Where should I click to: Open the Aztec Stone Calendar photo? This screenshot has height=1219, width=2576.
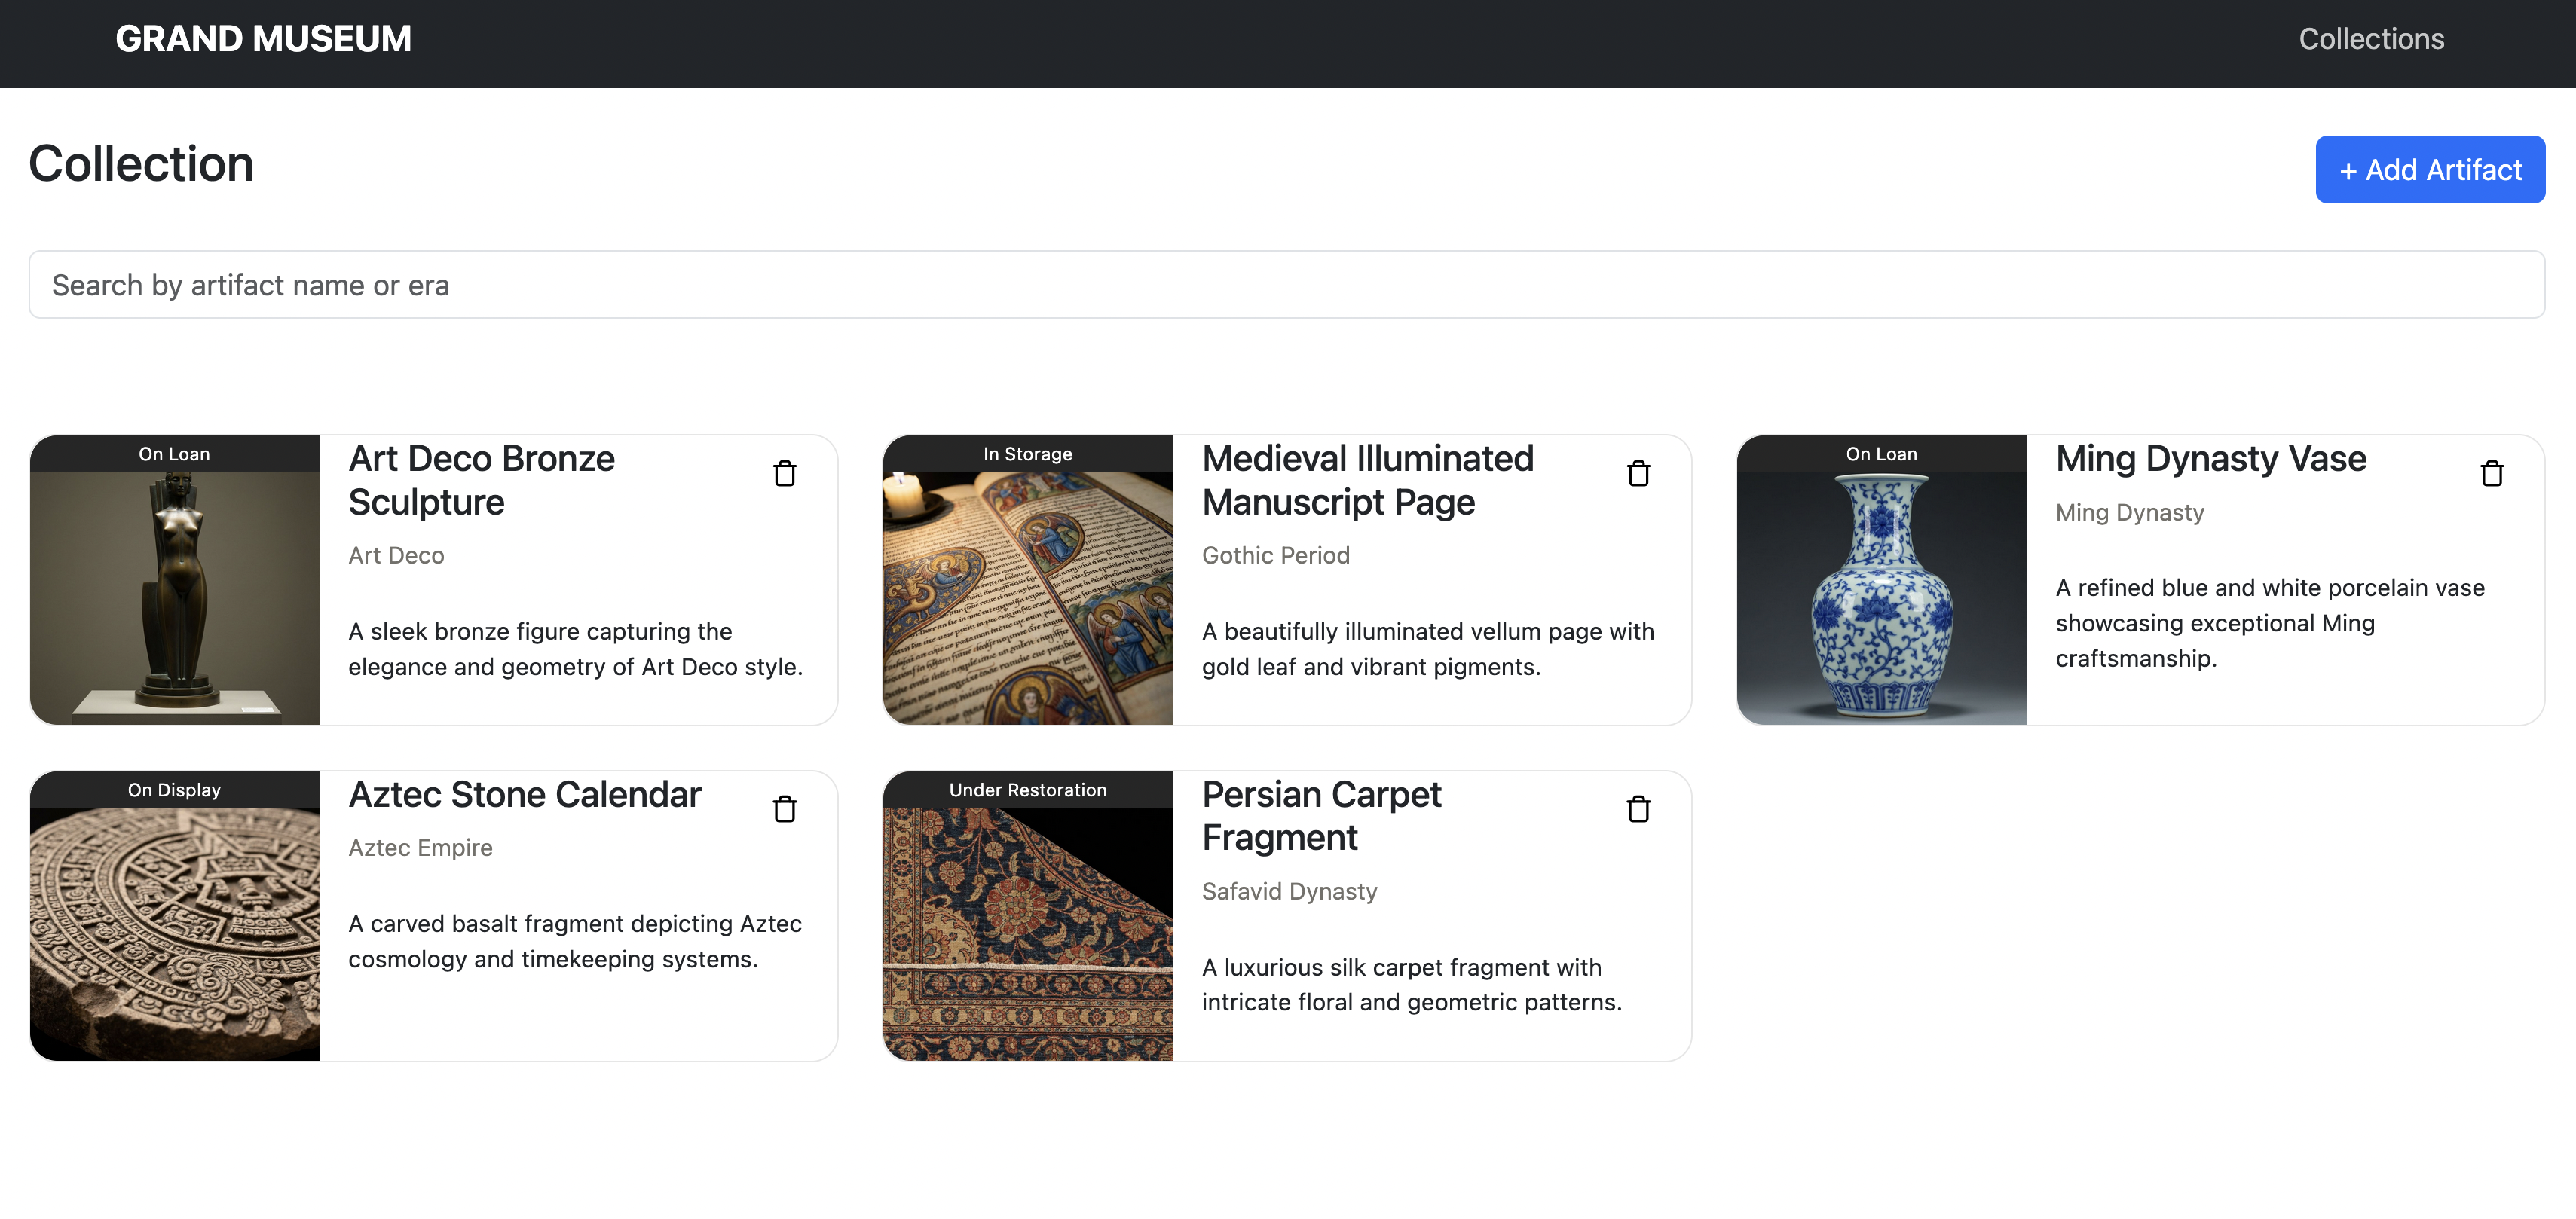pyautogui.click(x=175, y=933)
